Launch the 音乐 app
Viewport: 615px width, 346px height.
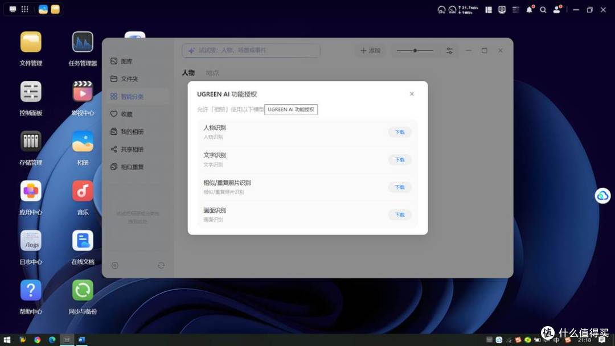tap(83, 191)
